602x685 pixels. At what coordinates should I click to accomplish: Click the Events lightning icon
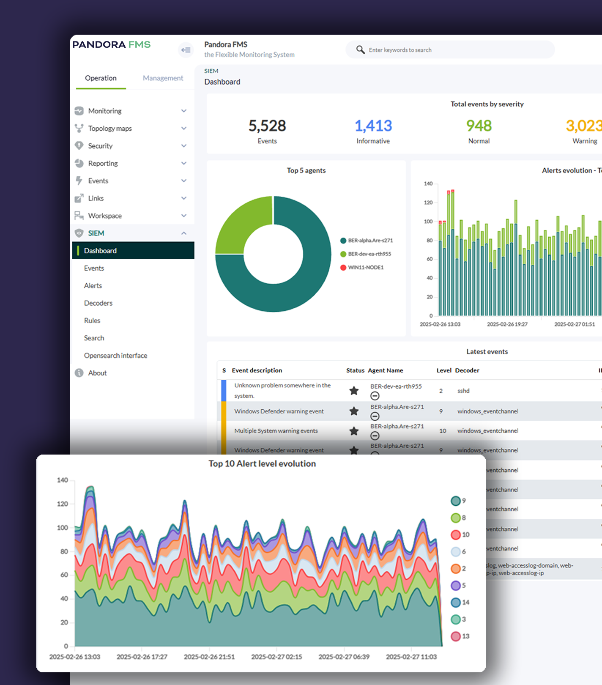79,181
